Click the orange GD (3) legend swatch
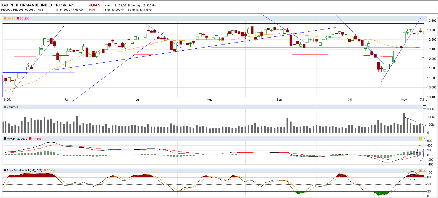 [45, 170]
